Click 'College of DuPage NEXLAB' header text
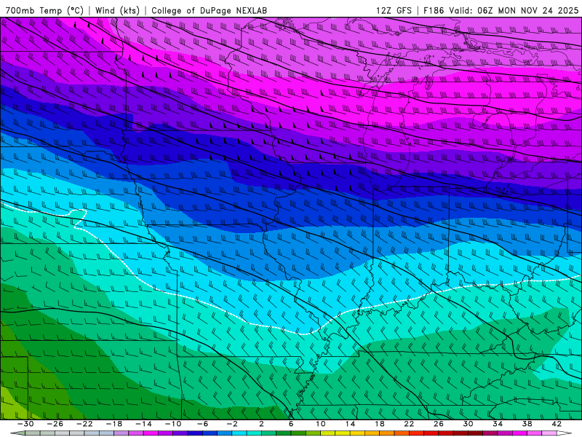This screenshot has height=437, width=582. [x=209, y=10]
